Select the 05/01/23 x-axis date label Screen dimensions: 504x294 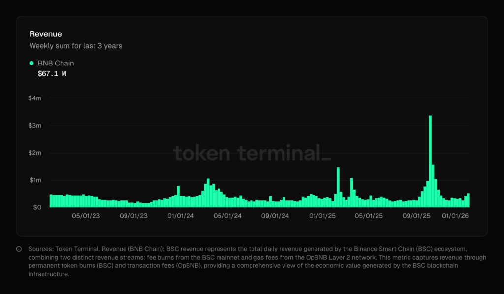pyautogui.click(x=87, y=216)
